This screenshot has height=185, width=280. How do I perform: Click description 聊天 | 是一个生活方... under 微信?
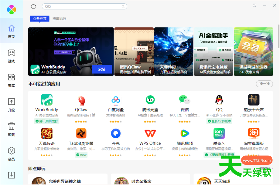point(184,115)
